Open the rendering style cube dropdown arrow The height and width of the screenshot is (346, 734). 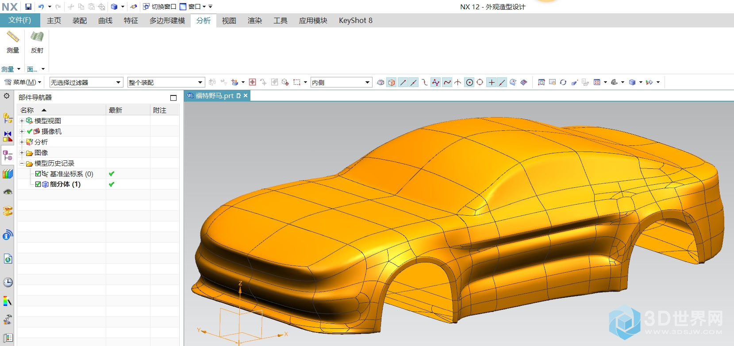click(641, 82)
